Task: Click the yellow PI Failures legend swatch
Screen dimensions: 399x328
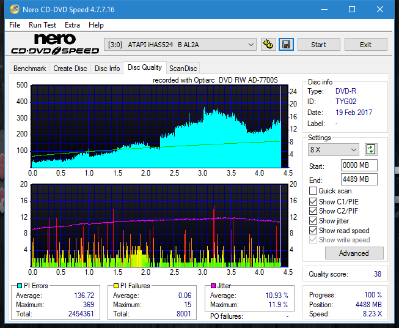Action: [116, 286]
